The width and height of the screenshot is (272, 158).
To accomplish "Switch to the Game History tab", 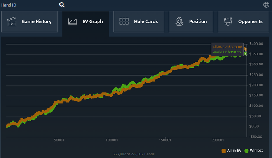I will 29,22.
